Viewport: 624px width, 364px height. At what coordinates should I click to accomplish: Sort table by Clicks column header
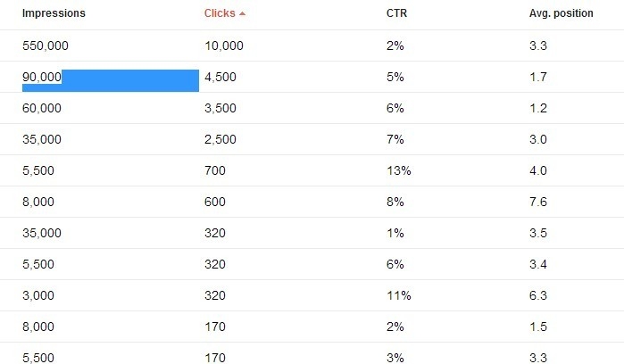click(x=220, y=13)
